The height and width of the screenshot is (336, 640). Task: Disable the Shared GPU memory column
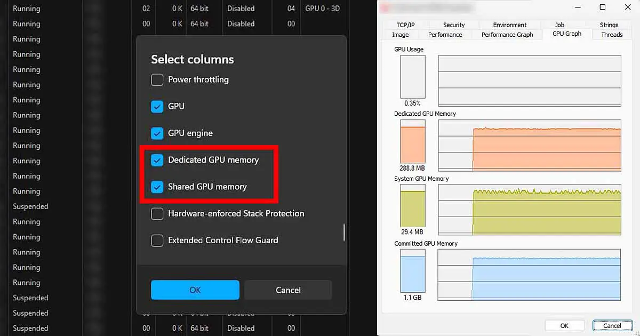[157, 187]
